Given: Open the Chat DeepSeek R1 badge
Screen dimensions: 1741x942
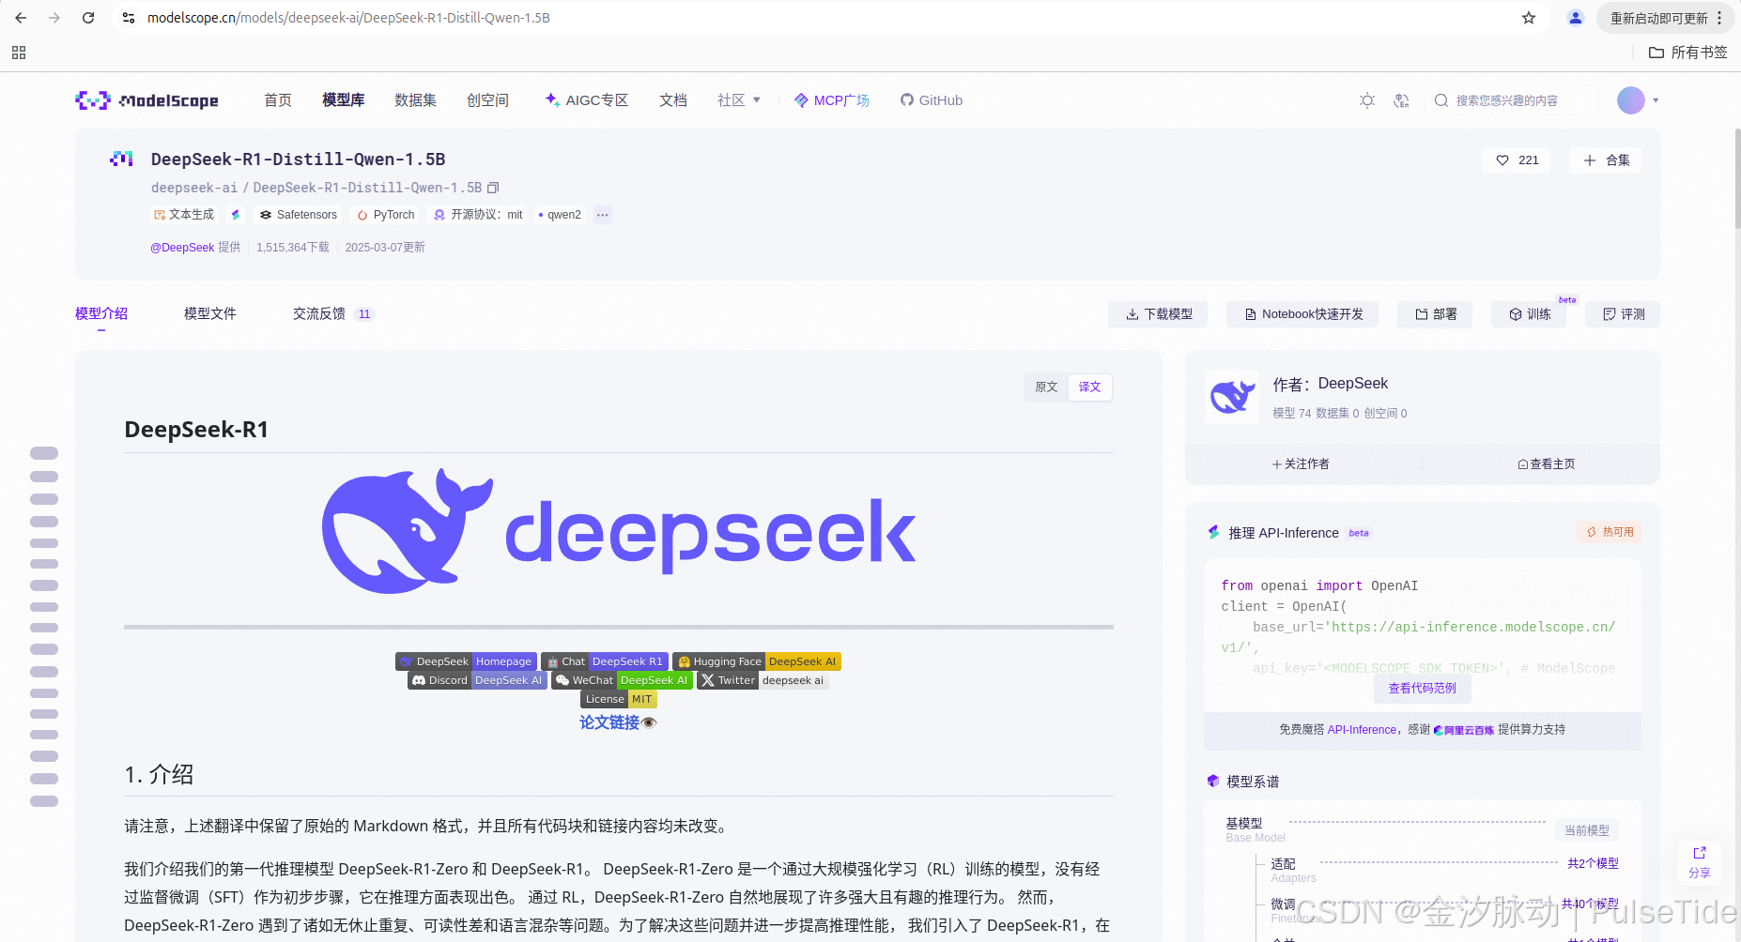Looking at the screenshot, I should point(605,661).
